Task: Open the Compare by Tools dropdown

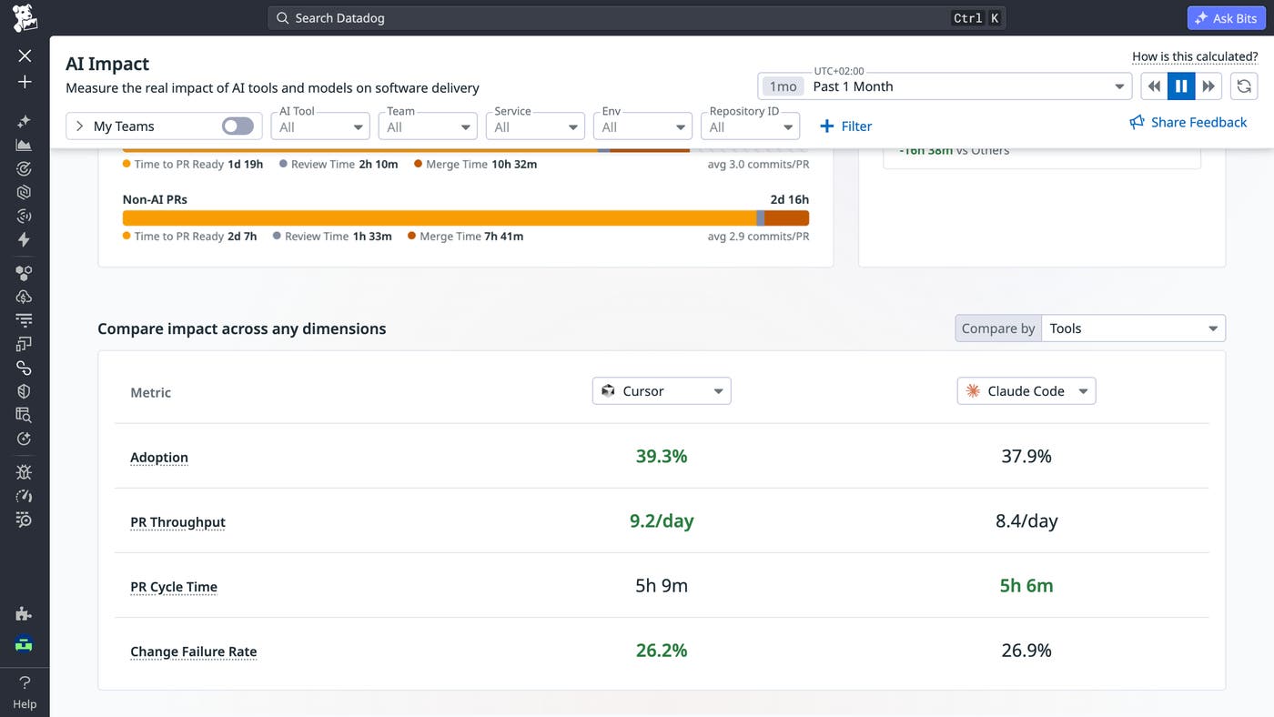Action: click(1133, 328)
